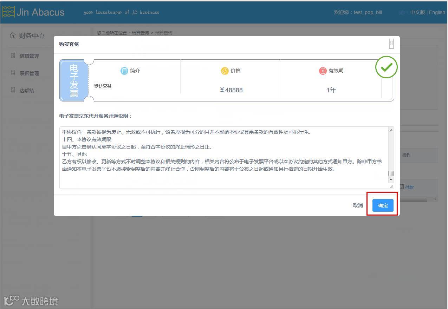The height and width of the screenshot is (309, 448).
Task: Click the 简介 clipboard icon
Action: 124,71
